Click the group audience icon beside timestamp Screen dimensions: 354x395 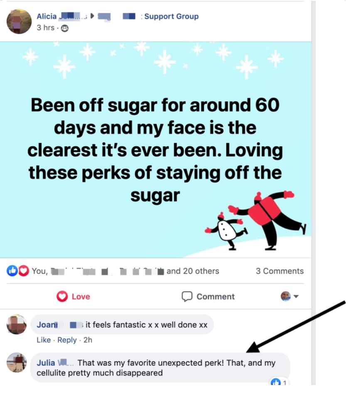[65, 28]
